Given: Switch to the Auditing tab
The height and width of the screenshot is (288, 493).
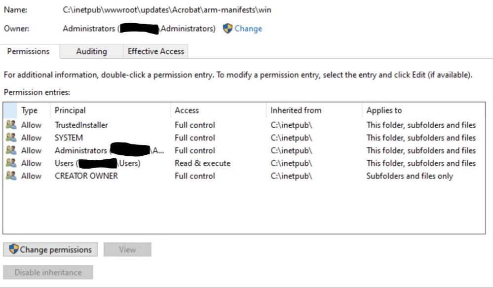Looking at the screenshot, I should pos(91,51).
